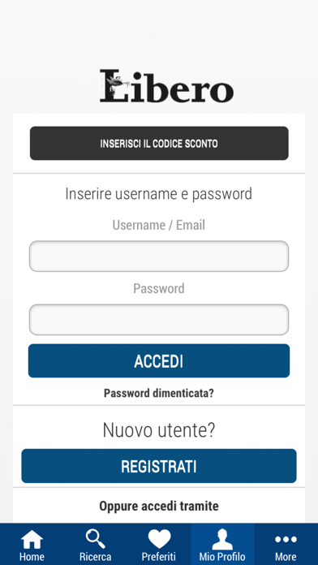Switch to the Home tab label
318x565 pixels.
[x=32, y=557]
